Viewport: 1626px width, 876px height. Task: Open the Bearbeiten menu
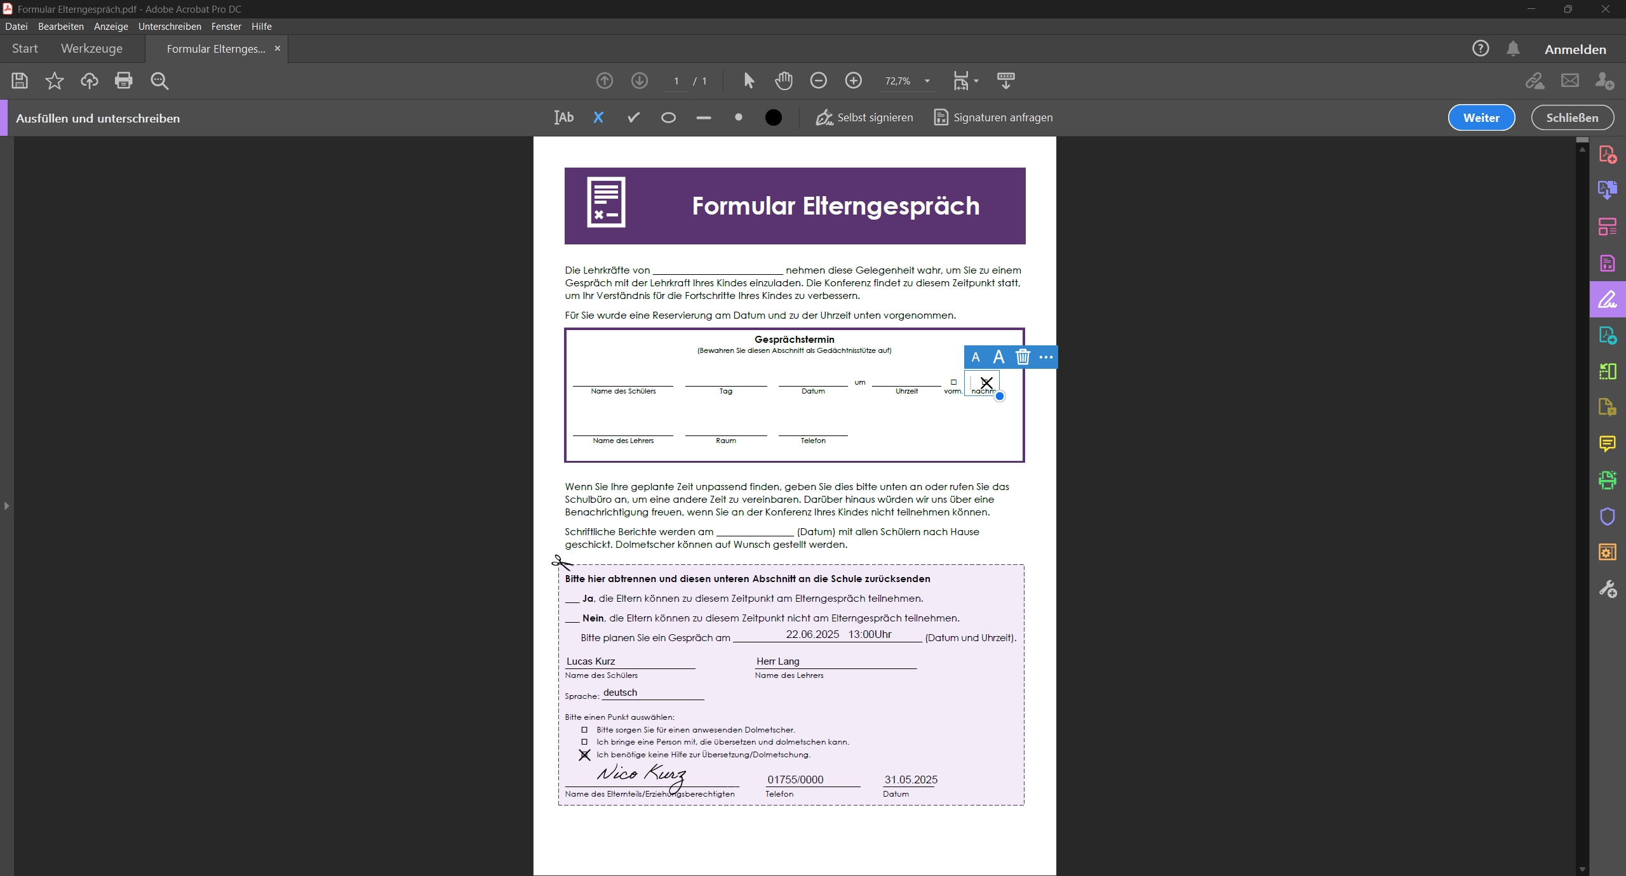tap(60, 27)
